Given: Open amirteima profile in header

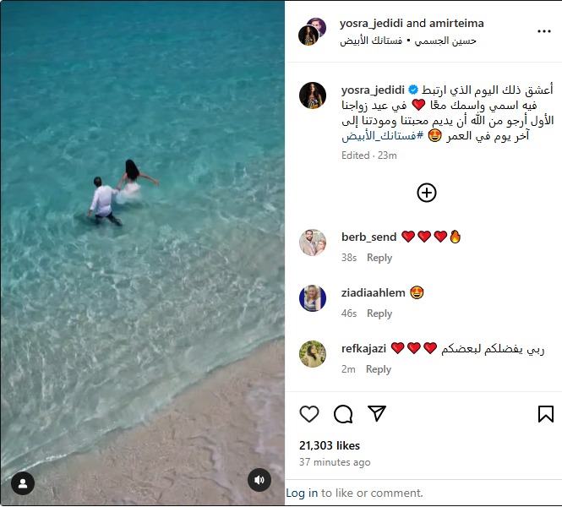Looking at the screenshot, I should point(456,24).
